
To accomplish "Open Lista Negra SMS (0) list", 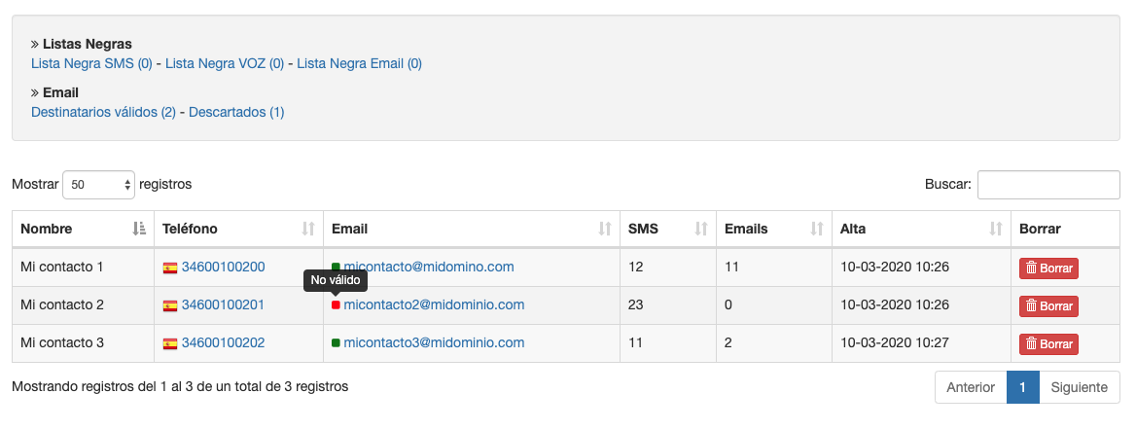I will [91, 63].
